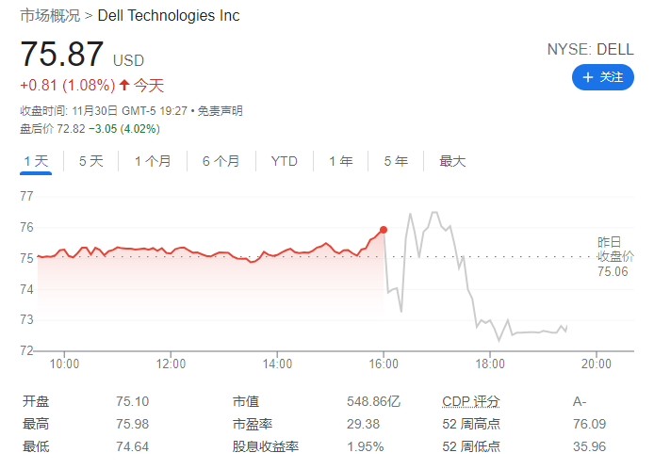
Task: Switch to the 5 天 tab
Action: pos(90,161)
